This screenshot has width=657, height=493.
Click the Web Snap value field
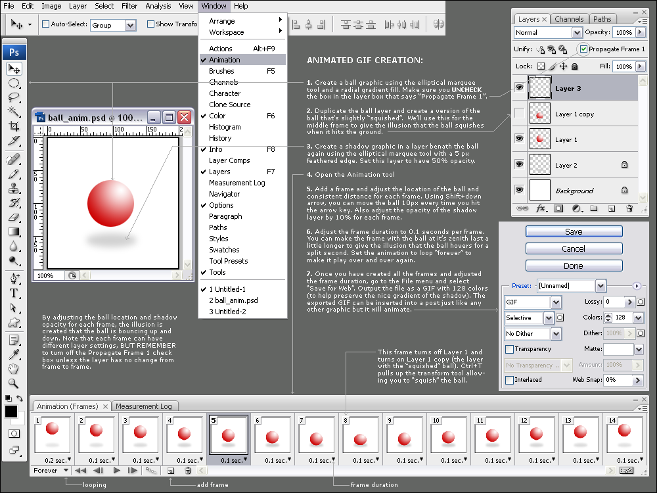[618, 380]
